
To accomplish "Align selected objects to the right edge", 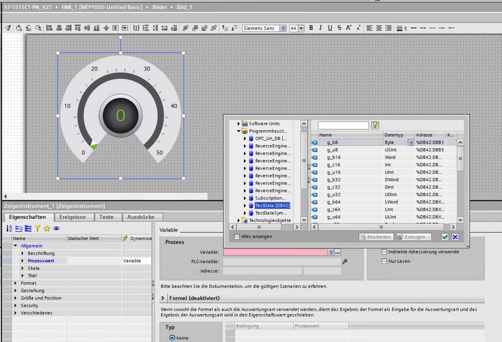I will point(68,28).
